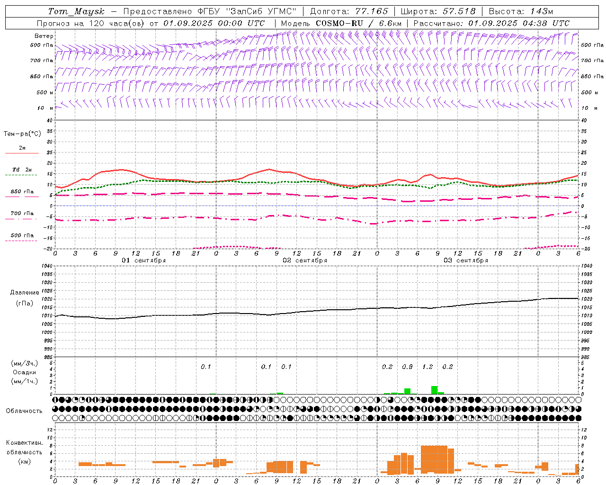Select the 'ЗапСиб УГМС' provider text
The height and width of the screenshot is (485, 606).
point(261,11)
